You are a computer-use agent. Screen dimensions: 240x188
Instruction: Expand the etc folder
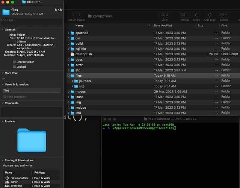(x=69, y=70)
